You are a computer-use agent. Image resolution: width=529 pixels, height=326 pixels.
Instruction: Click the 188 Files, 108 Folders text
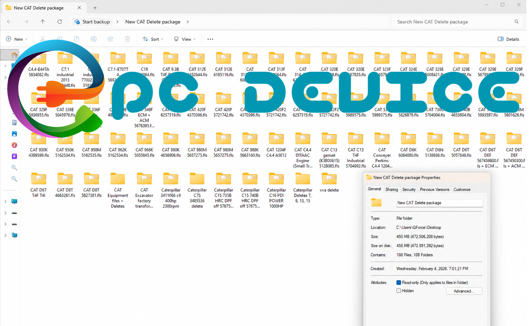point(415,255)
